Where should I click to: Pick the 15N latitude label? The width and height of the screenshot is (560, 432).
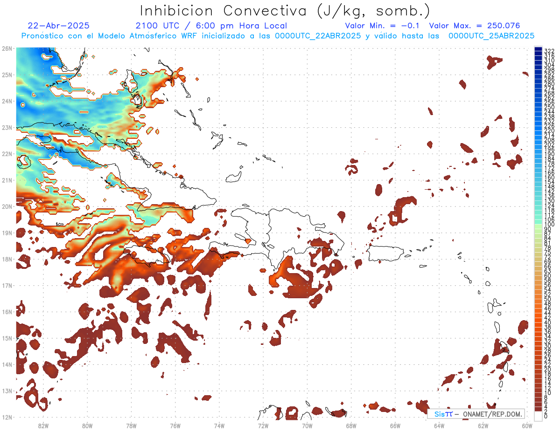point(7,338)
